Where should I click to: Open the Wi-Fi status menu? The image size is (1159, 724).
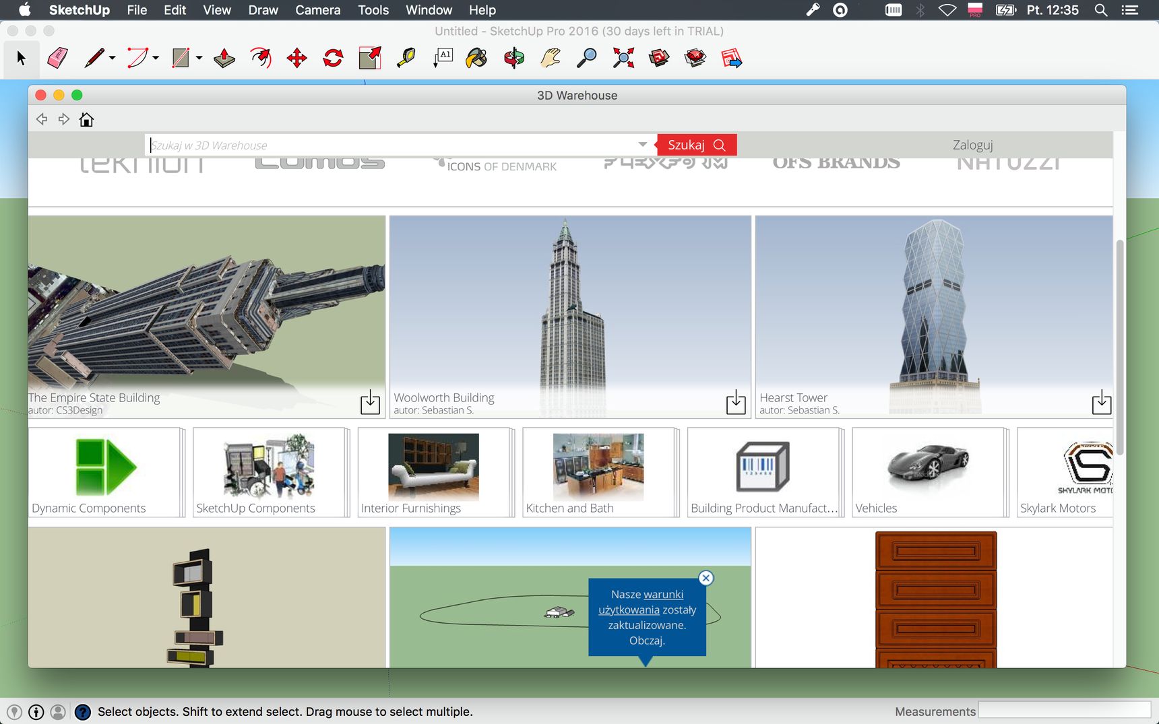pyautogui.click(x=947, y=10)
